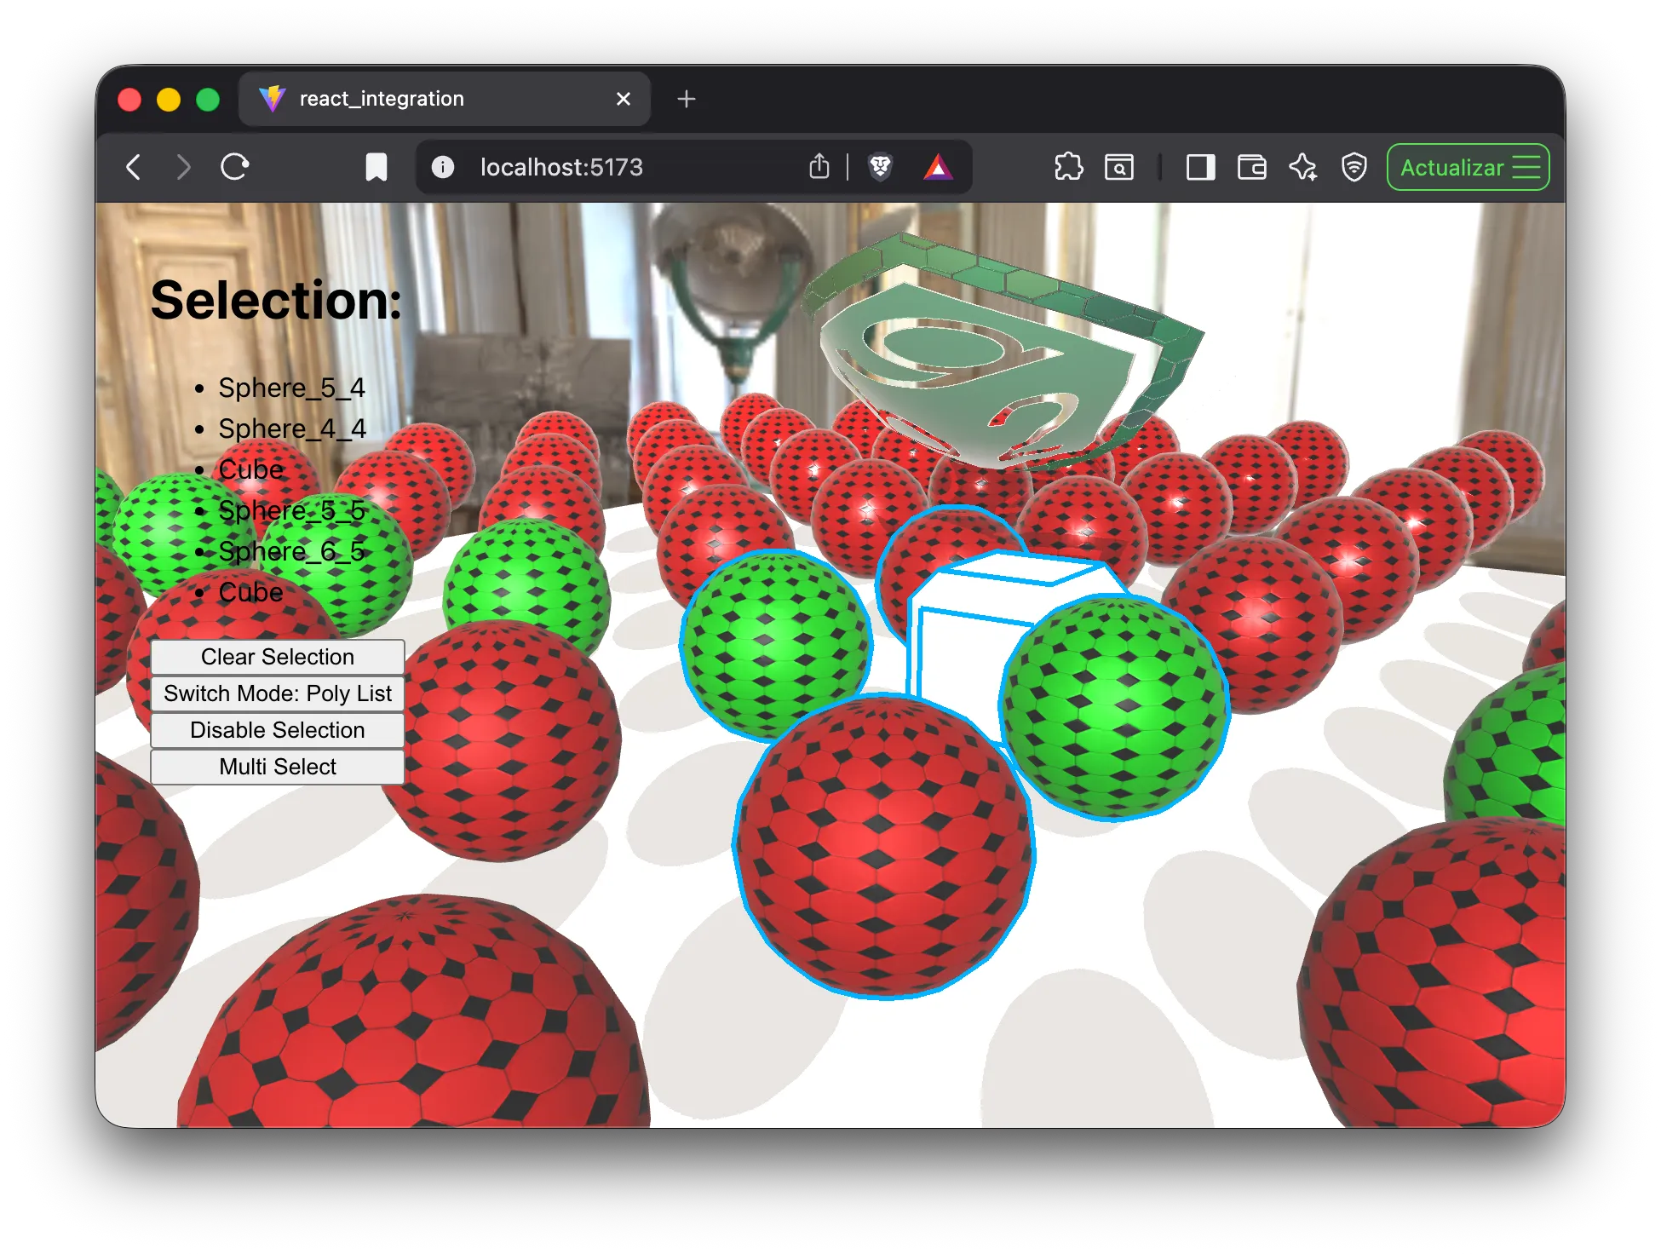Click the localhost:5173 address field
The height and width of the screenshot is (1254, 1661).
click(630, 167)
